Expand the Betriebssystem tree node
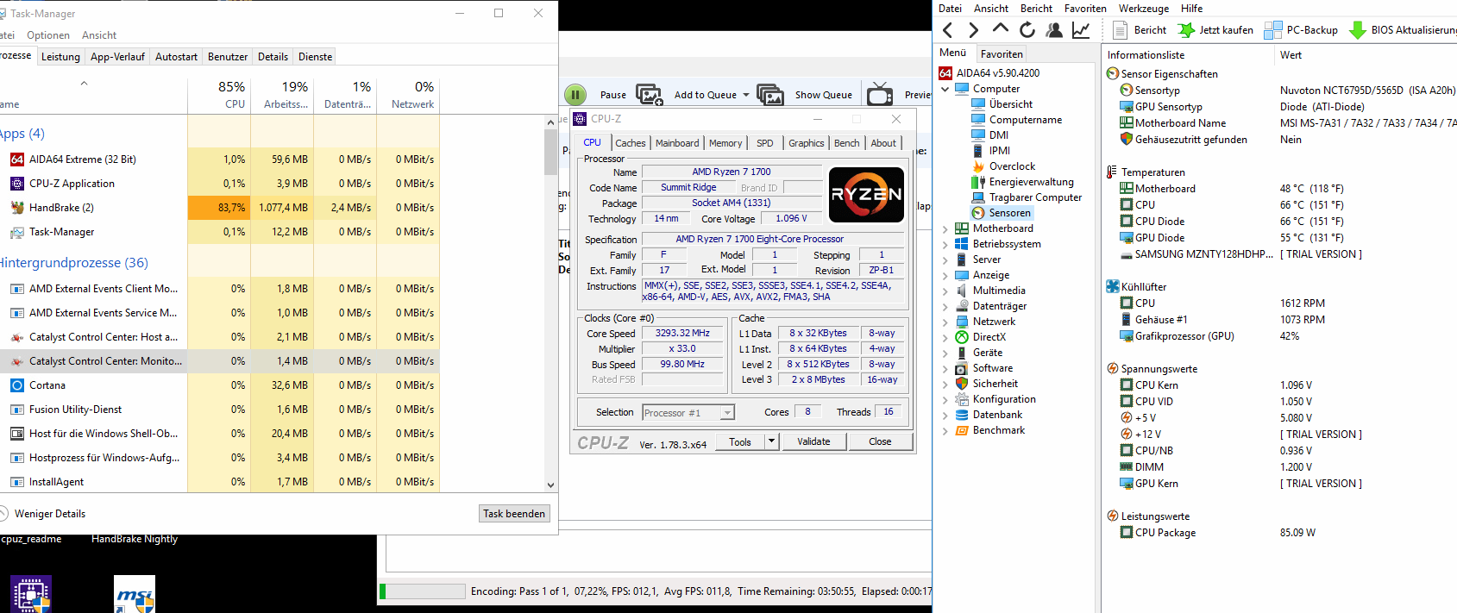This screenshot has height=613, width=1457. click(945, 245)
